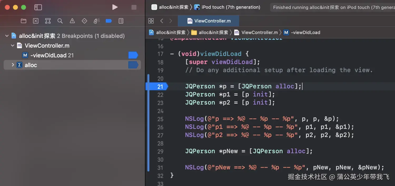Viewport: 395px width, 186px height.
Task: Toggle the alloc breakpoint indicator
Action: tap(133, 65)
